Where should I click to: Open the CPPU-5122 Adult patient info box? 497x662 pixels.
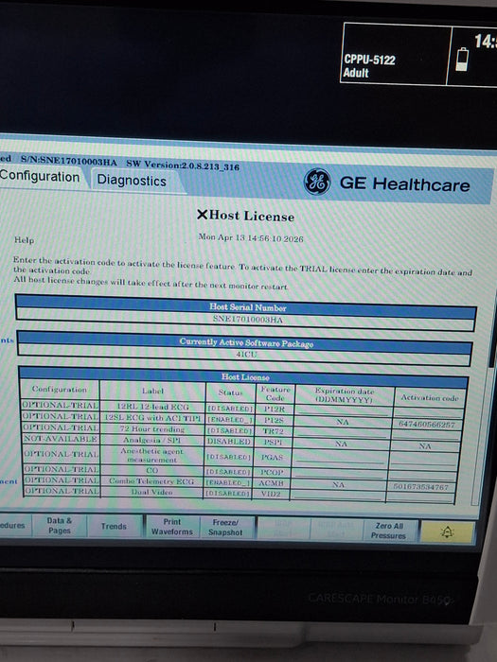pyautogui.click(x=395, y=55)
